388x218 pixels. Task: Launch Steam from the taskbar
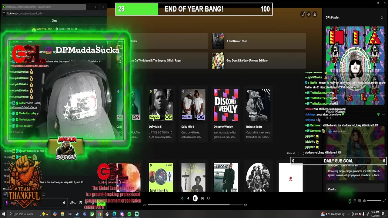77,214
